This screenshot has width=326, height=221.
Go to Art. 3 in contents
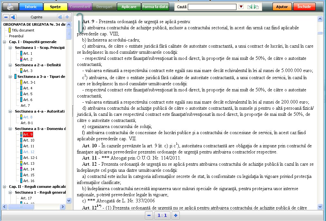click(x=28, y=71)
